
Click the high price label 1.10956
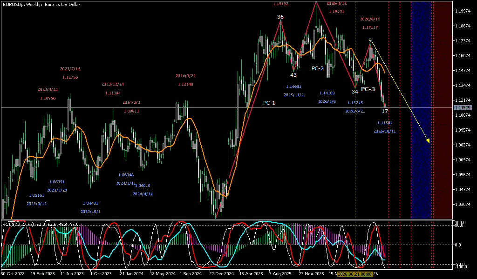click(48, 98)
